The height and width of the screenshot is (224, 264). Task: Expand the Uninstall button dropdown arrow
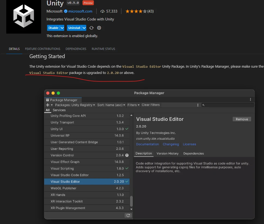tap(84, 28)
